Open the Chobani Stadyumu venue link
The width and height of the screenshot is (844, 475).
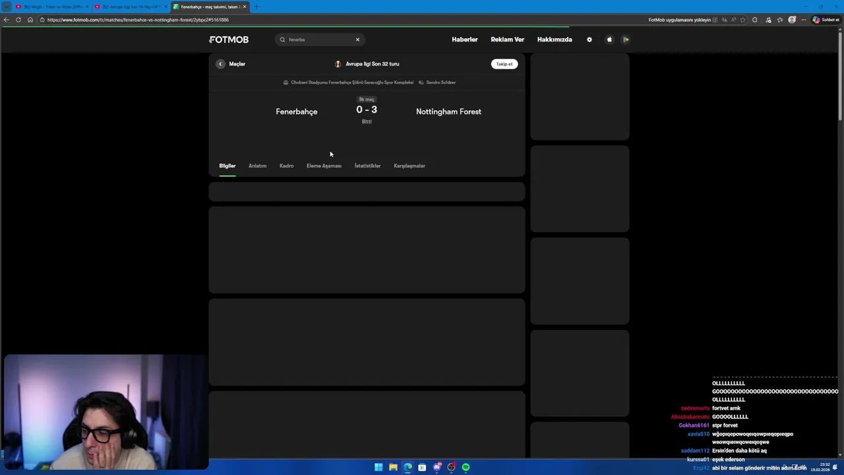[352, 82]
